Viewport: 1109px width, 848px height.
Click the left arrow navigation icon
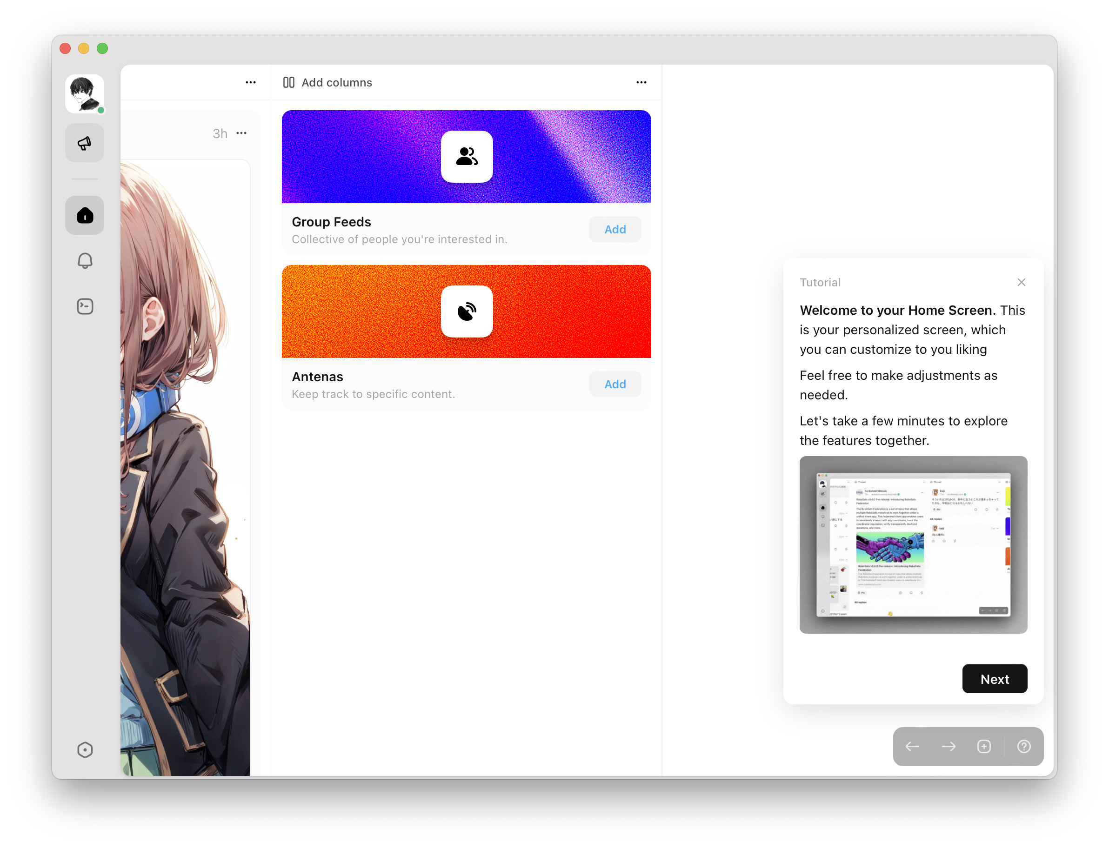[912, 747]
